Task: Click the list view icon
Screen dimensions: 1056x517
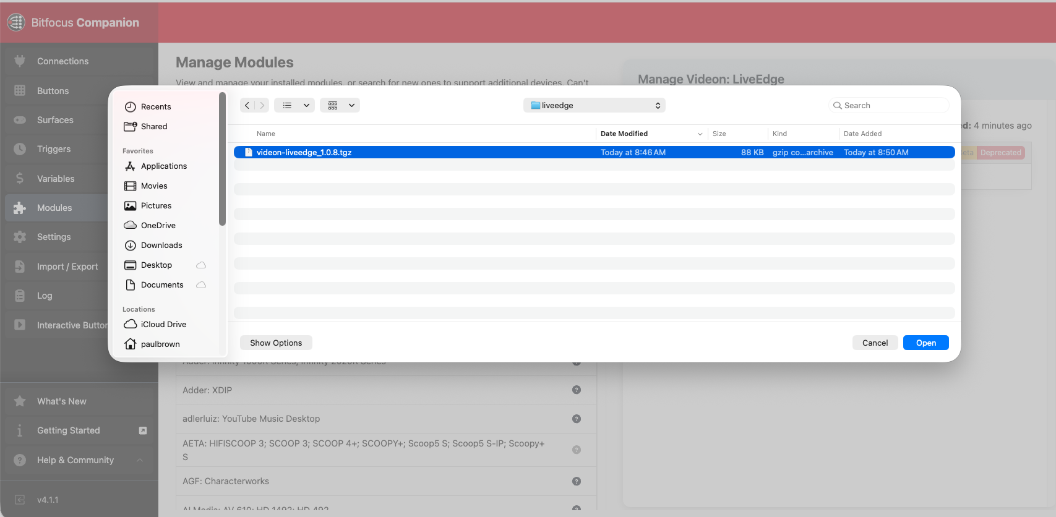Action: pos(287,105)
